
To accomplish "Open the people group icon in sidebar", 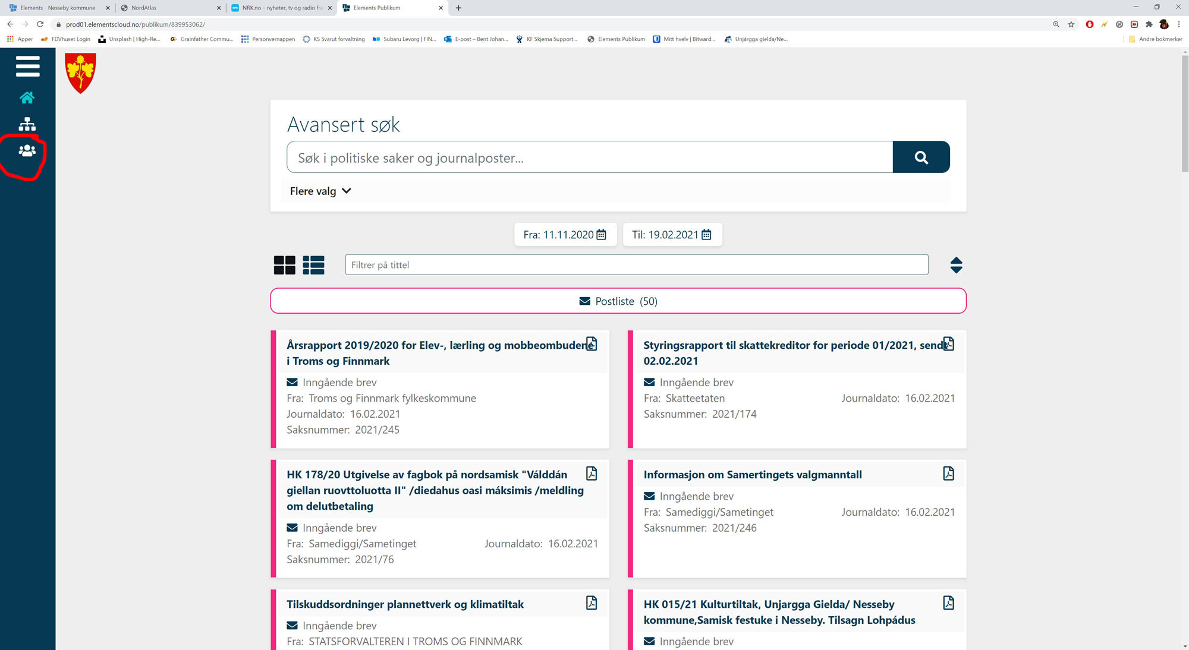I will pyautogui.click(x=27, y=151).
